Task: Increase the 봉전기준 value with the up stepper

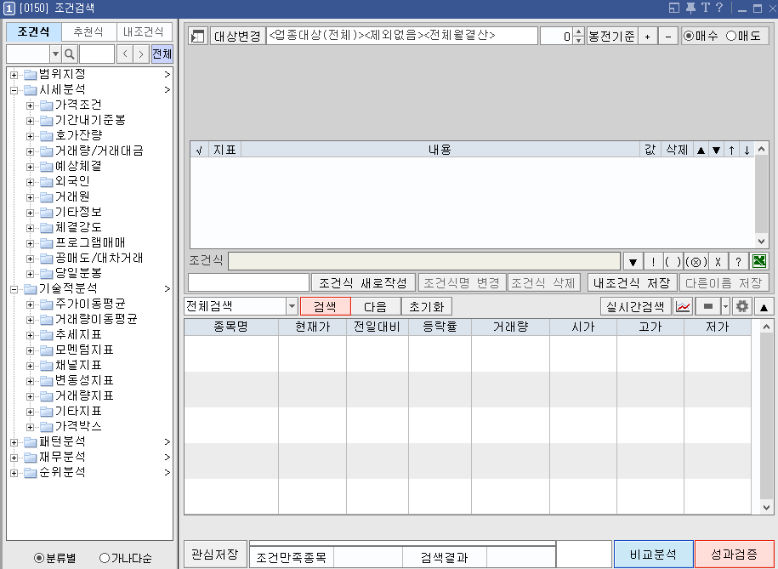Action: pyautogui.click(x=576, y=31)
